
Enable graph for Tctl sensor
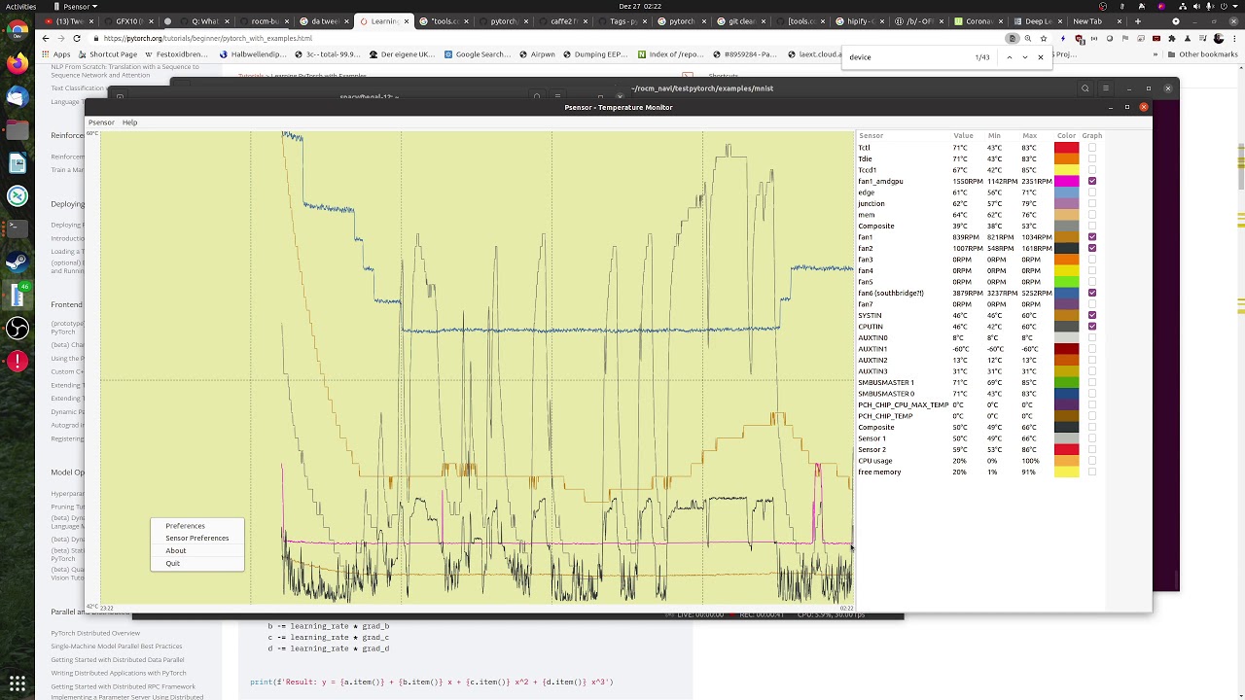click(x=1092, y=148)
